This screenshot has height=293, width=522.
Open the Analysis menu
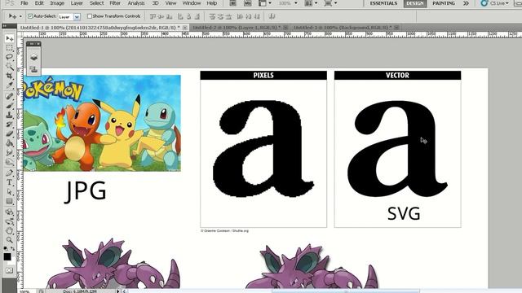tap(136, 3)
